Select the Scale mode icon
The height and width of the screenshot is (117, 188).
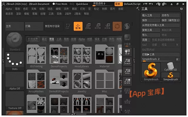98,26
